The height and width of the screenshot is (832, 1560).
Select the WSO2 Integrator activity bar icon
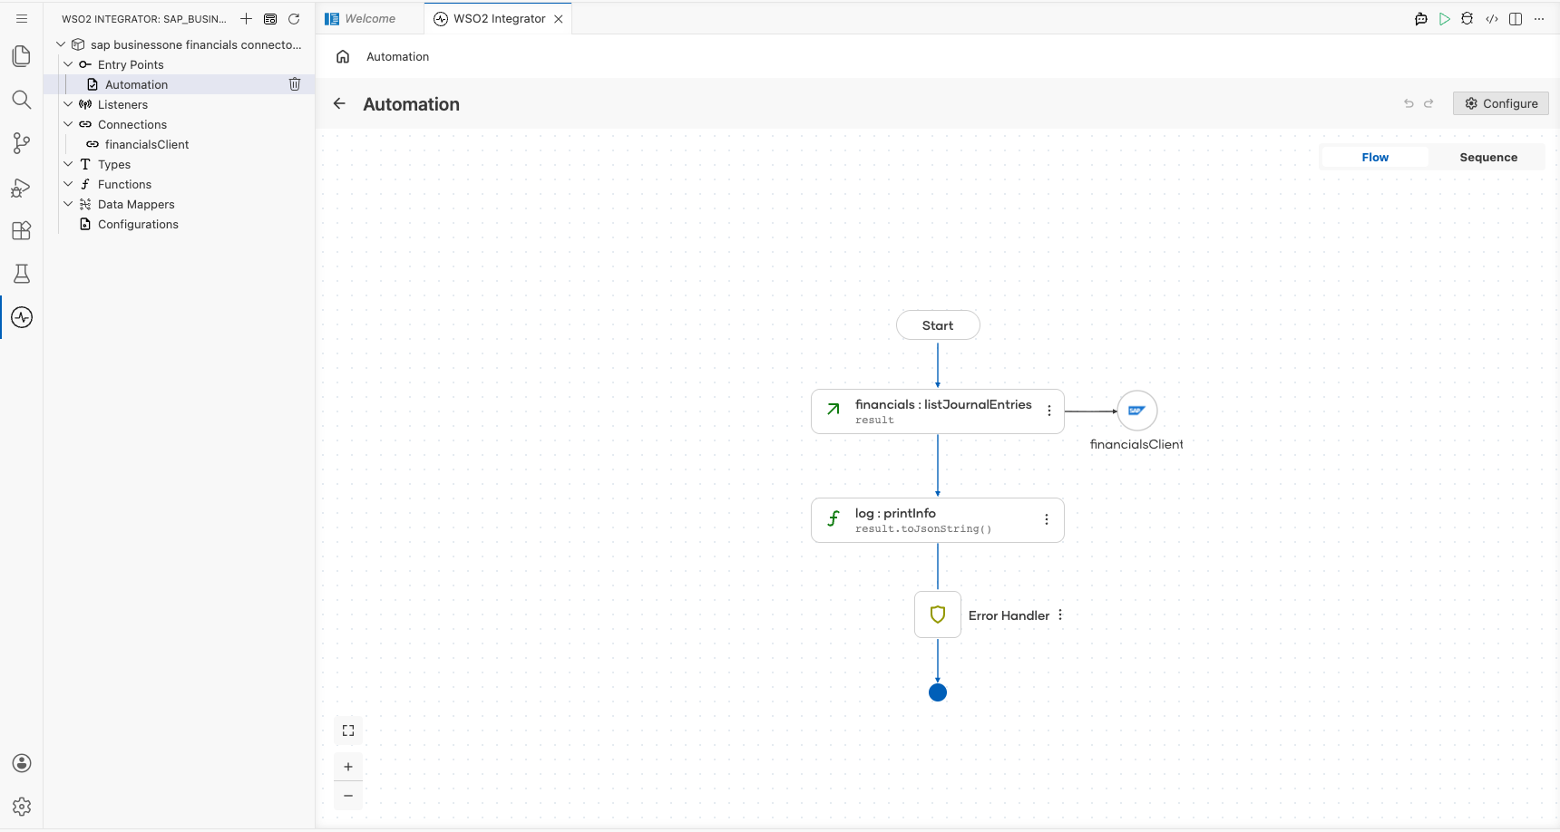pos(22,317)
